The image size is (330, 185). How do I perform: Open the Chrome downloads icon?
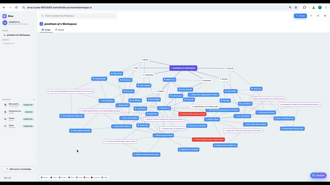tap(313, 7)
